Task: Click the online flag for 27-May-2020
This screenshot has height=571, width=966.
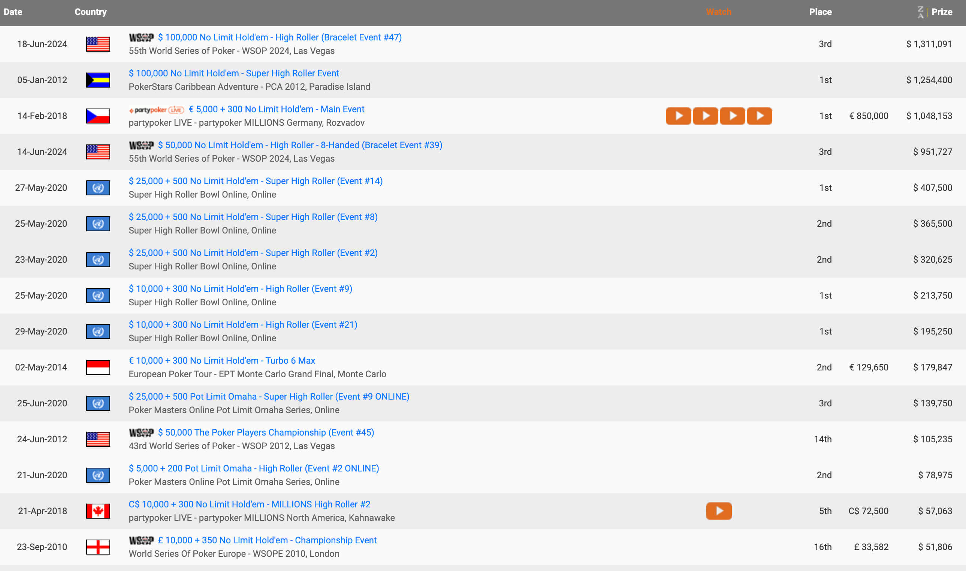Action: [98, 188]
